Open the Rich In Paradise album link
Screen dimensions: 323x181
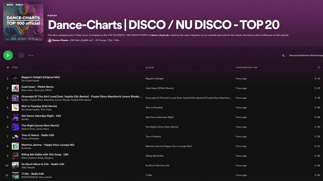154,108
